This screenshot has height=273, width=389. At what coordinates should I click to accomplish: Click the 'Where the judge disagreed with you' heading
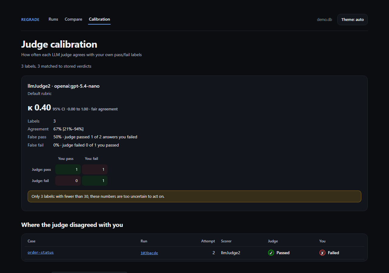click(x=72, y=225)
